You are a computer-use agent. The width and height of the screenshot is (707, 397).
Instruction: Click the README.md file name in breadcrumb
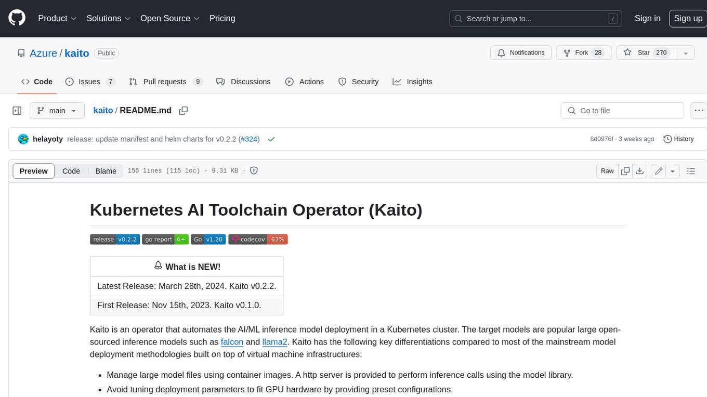(146, 111)
